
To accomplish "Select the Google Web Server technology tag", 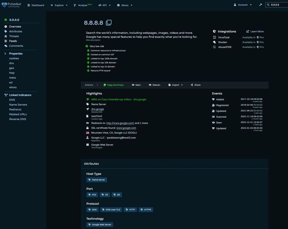I will 100,224.
